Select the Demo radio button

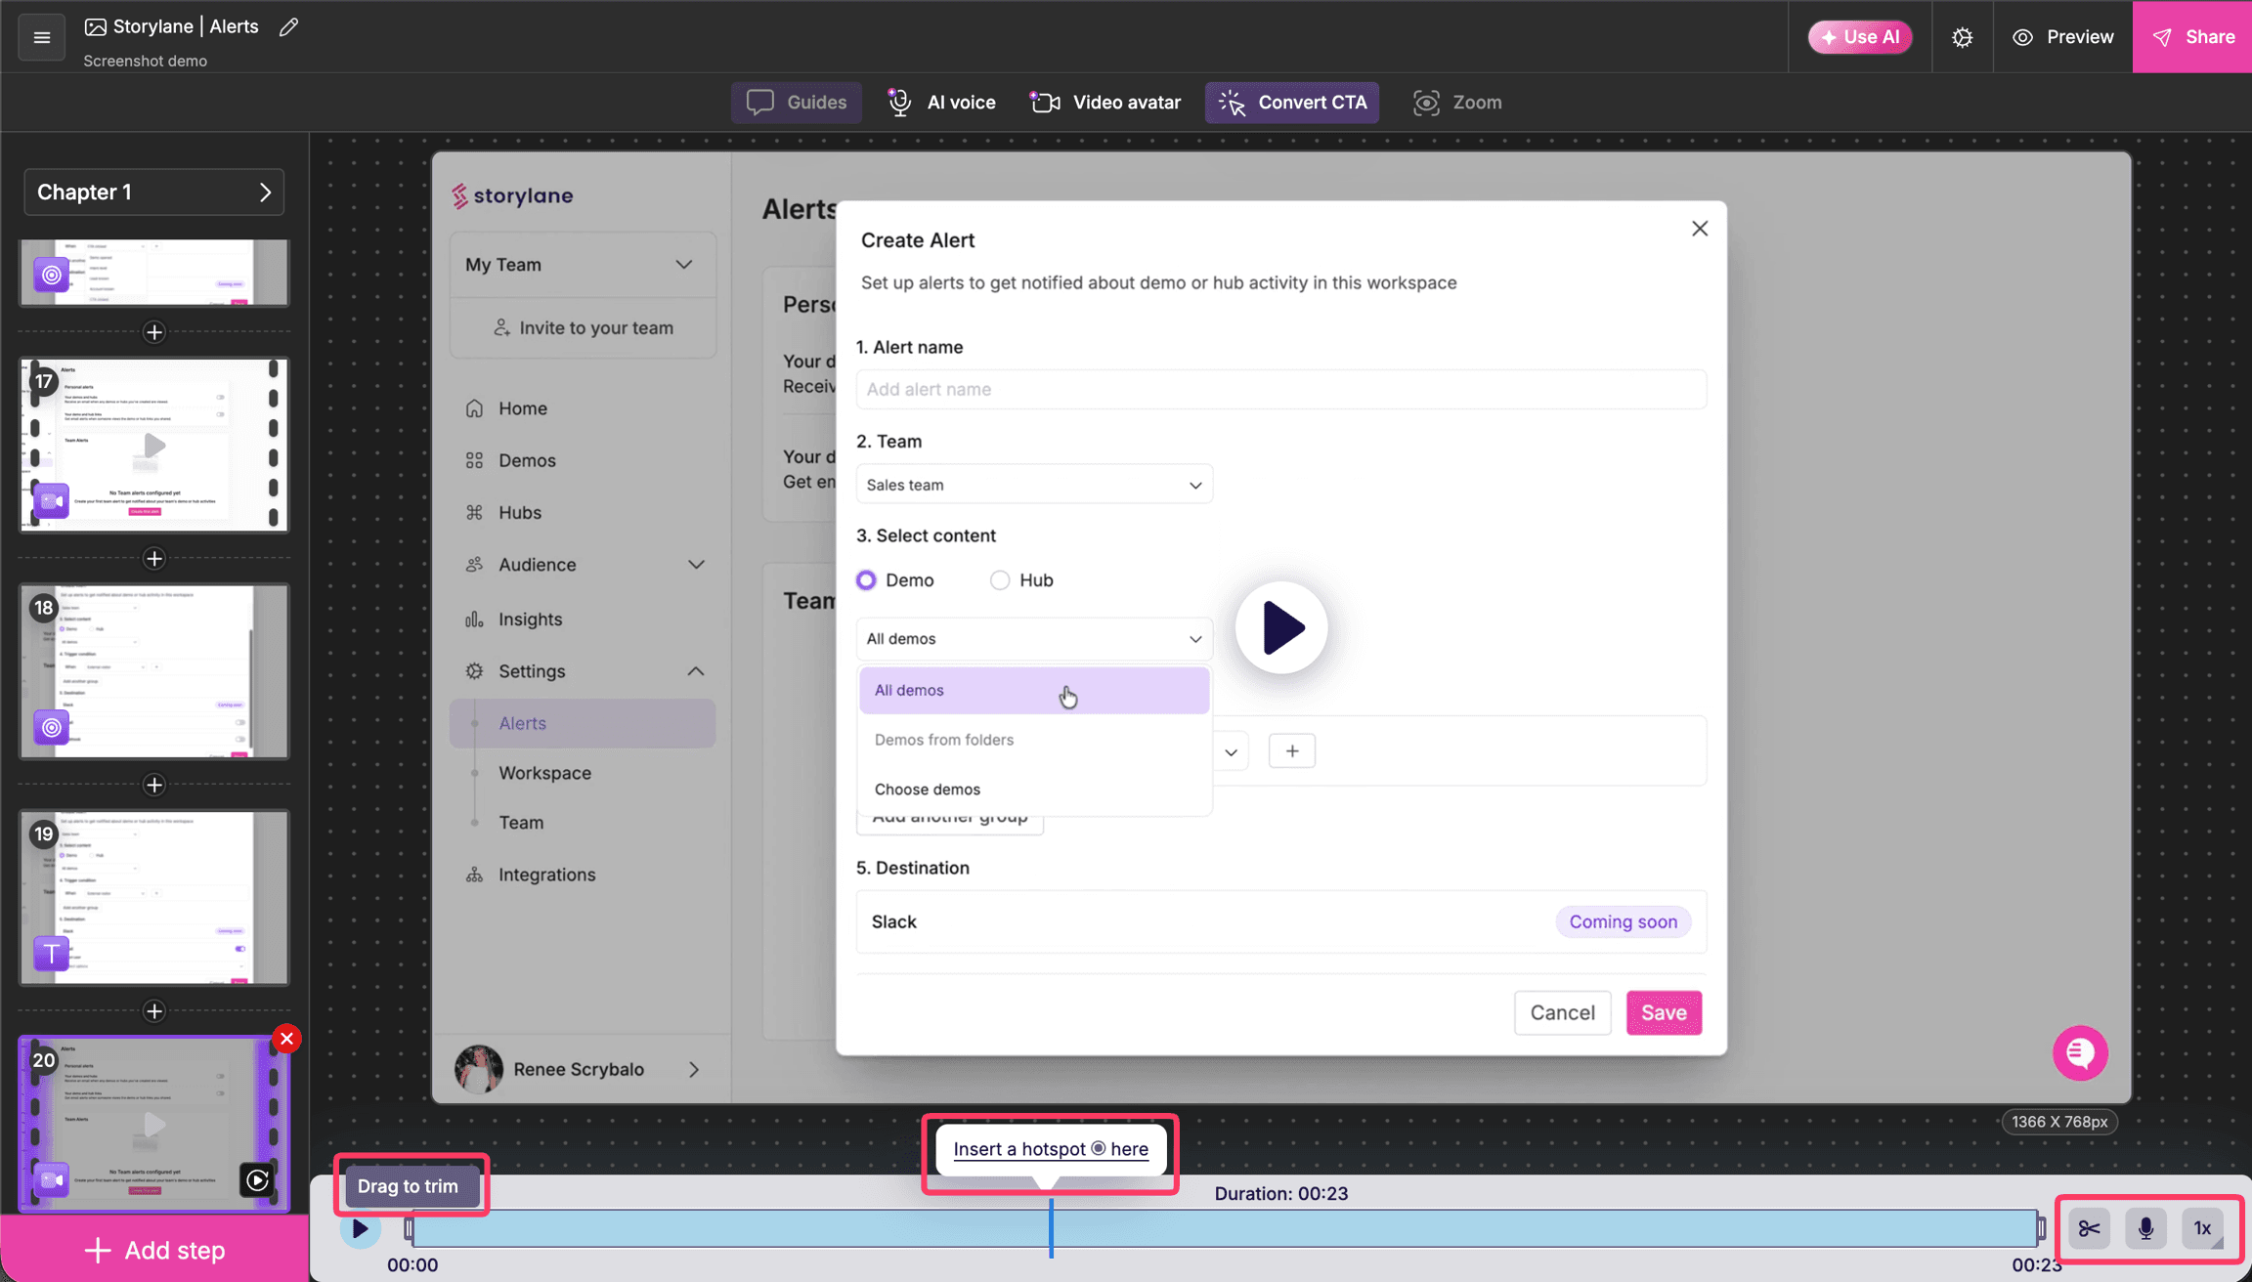865,579
